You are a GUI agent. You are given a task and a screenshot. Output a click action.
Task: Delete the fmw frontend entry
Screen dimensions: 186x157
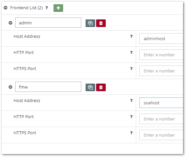[x=101, y=87]
